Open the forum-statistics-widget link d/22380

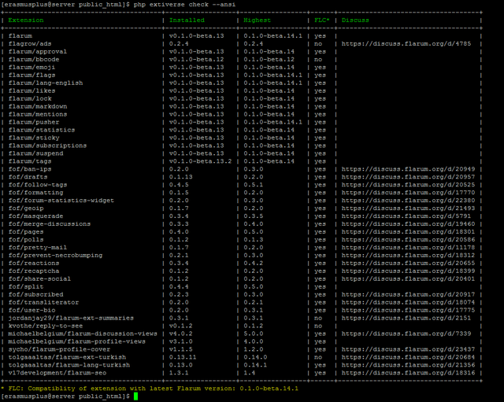pyautogui.click(x=408, y=201)
